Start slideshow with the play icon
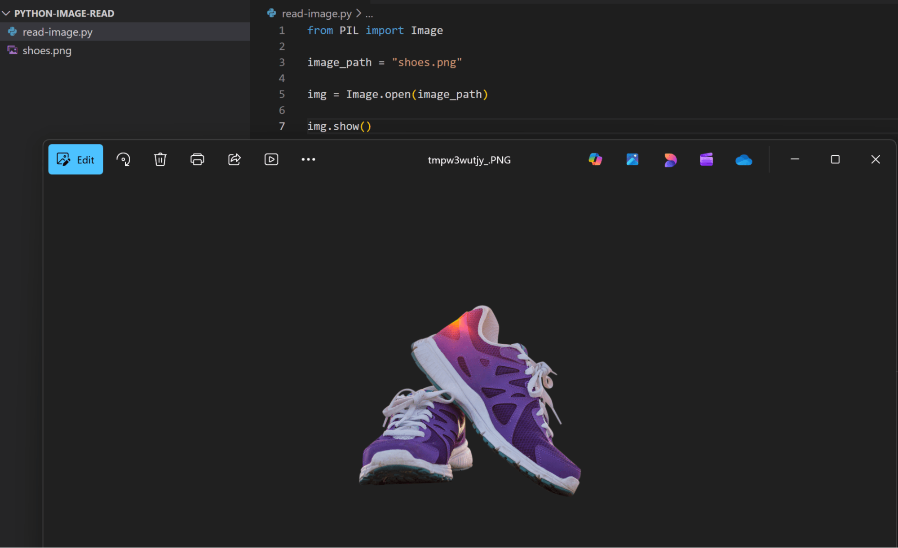The width and height of the screenshot is (898, 548). (x=271, y=159)
